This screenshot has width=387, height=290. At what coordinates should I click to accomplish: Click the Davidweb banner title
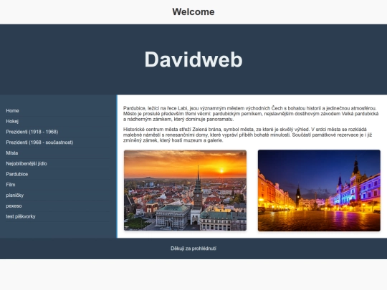tap(193, 59)
